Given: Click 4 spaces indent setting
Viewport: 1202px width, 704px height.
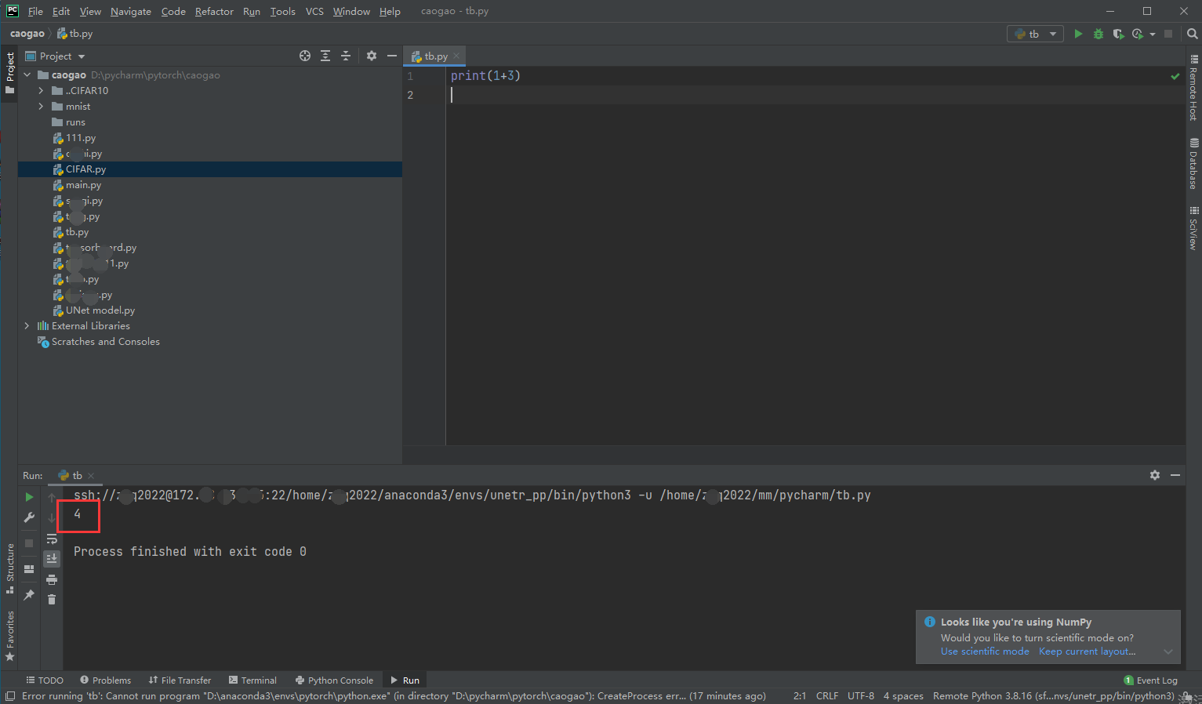Looking at the screenshot, I should [903, 696].
